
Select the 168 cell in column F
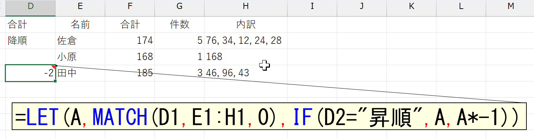[130, 57]
